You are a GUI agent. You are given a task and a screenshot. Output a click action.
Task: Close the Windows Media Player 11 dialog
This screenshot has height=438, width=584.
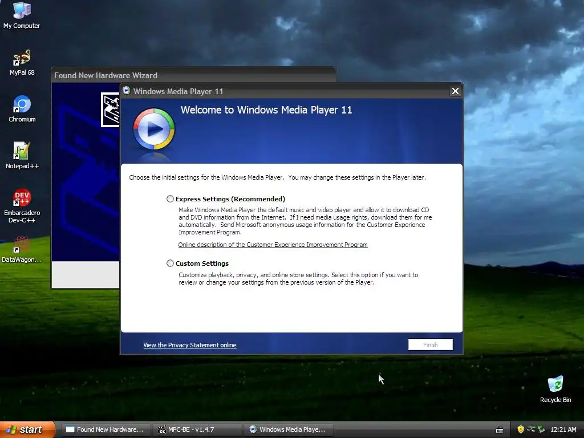click(x=455, y=91)
